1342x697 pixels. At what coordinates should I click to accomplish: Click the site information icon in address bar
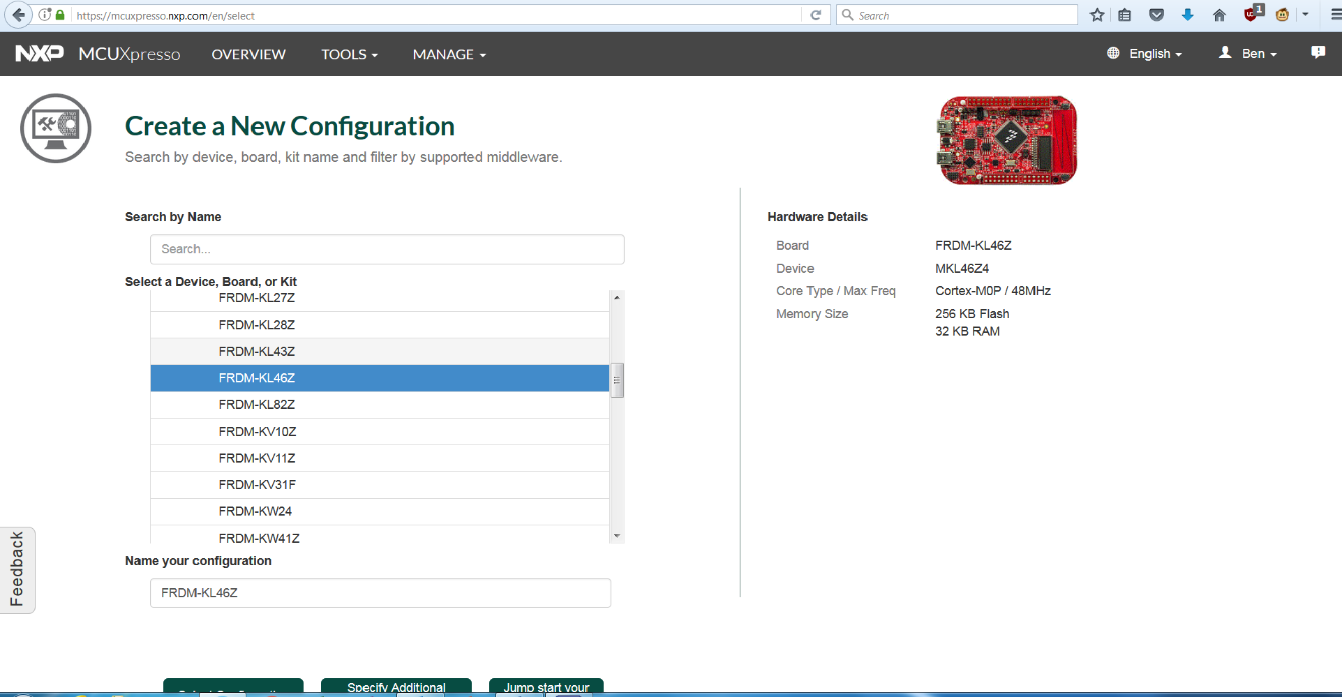45,15
